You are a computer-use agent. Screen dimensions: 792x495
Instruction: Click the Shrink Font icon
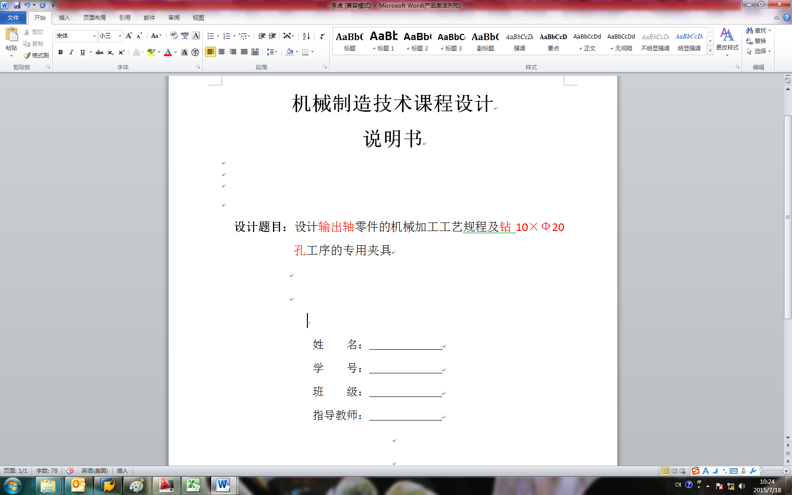(x=139, y=36)
